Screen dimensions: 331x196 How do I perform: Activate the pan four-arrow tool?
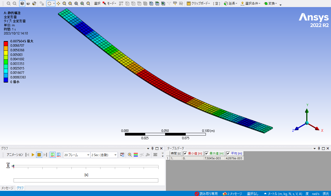[58, 4]
